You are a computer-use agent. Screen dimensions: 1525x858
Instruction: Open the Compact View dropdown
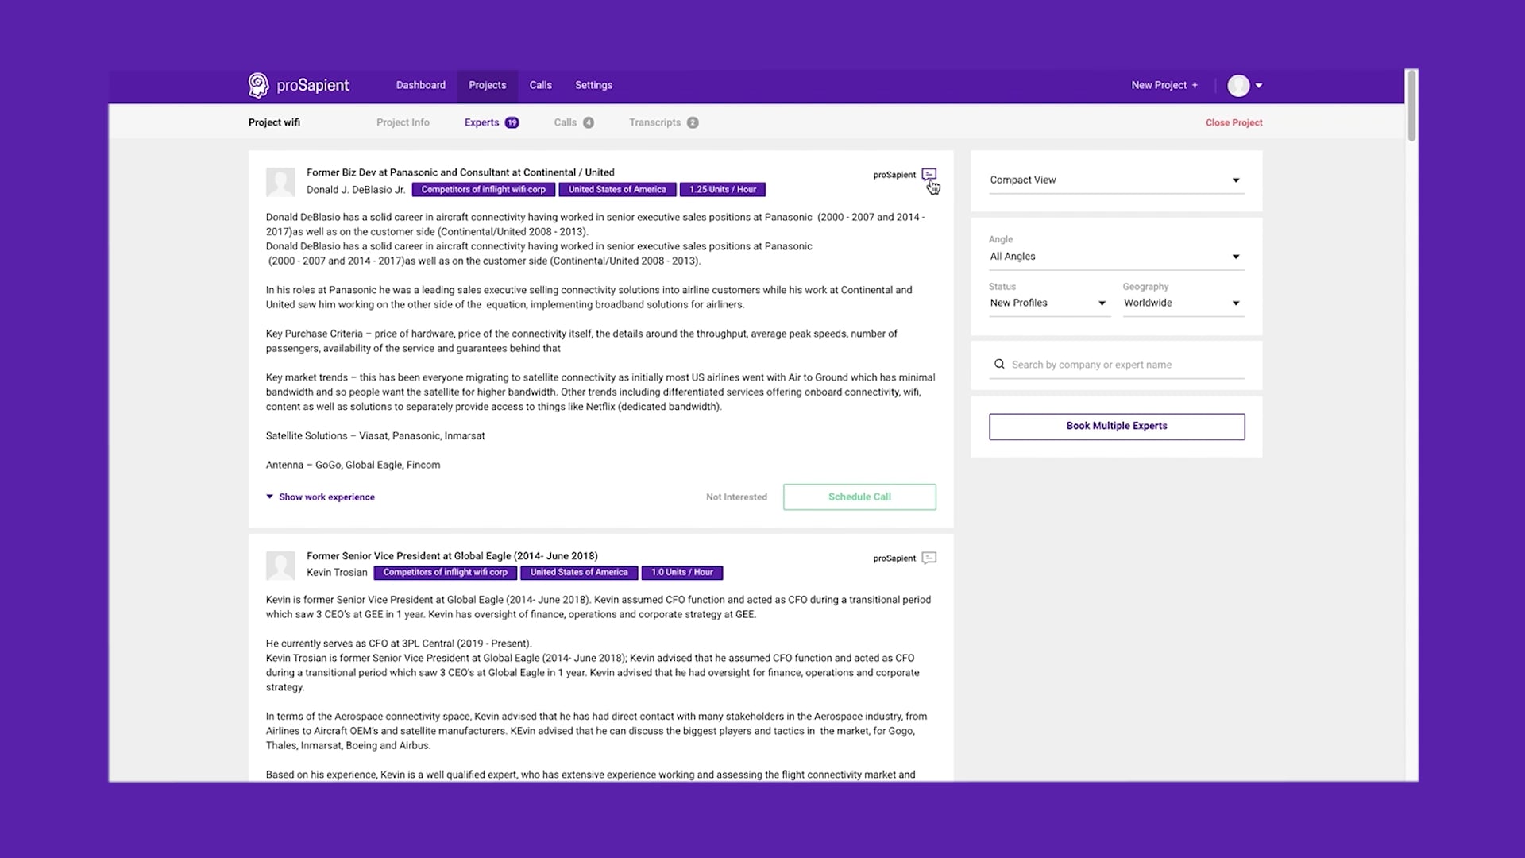[1115, 180]
